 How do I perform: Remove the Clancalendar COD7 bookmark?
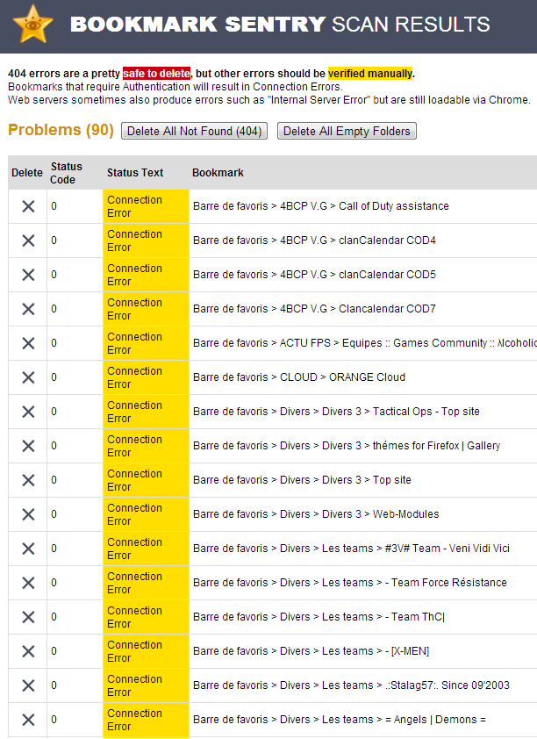(x=28, y=309)
